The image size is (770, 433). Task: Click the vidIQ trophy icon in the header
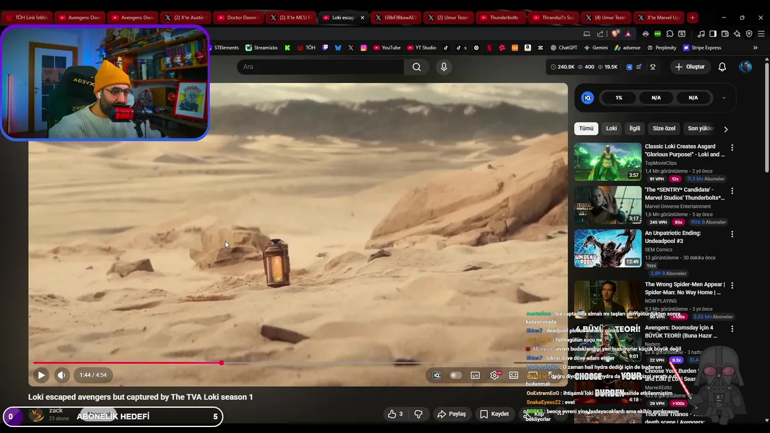pos(653,67)
